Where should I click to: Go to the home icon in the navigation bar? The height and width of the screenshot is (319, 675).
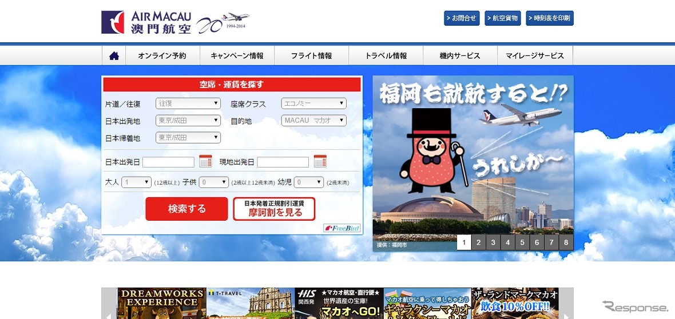pos(114,55)
